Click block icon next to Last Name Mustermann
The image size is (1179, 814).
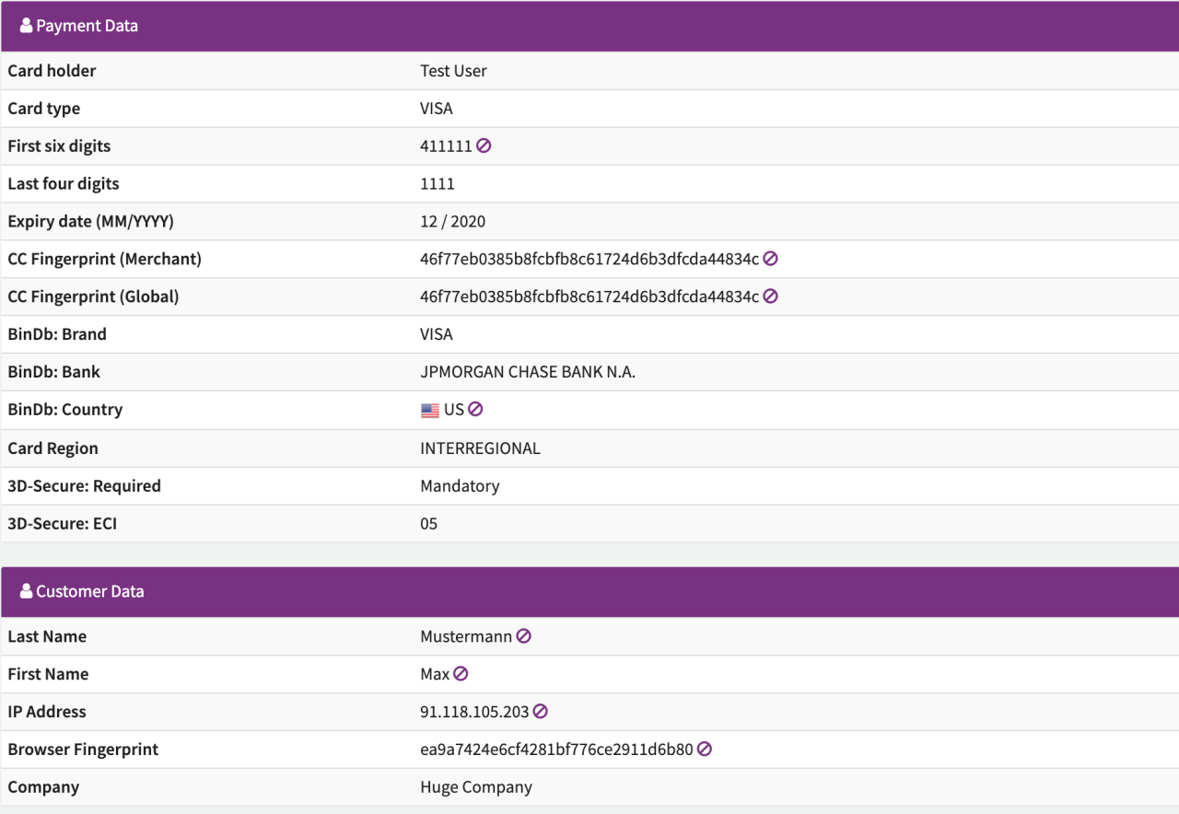coord(523,636)
